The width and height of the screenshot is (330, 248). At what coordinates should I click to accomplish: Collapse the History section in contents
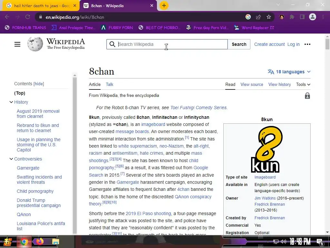tap(11, 102)
